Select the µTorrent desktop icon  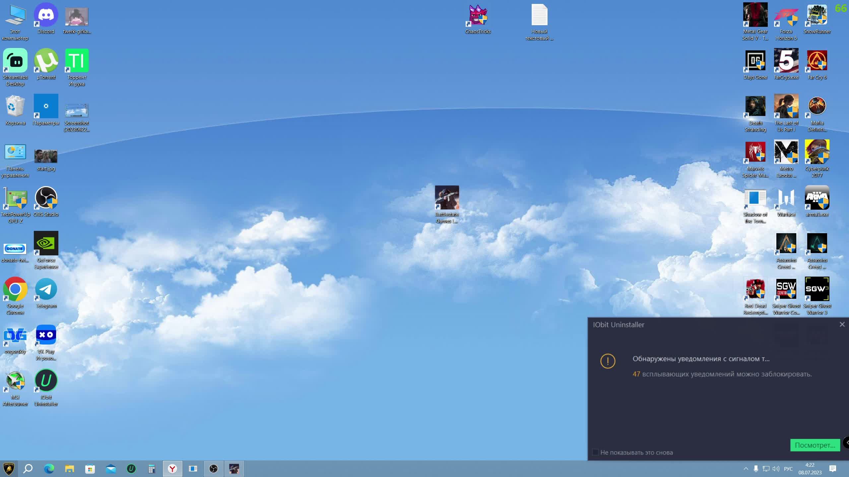point(46,61)
